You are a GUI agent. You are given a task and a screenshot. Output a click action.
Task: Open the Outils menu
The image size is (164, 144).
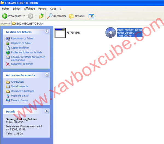53,9
